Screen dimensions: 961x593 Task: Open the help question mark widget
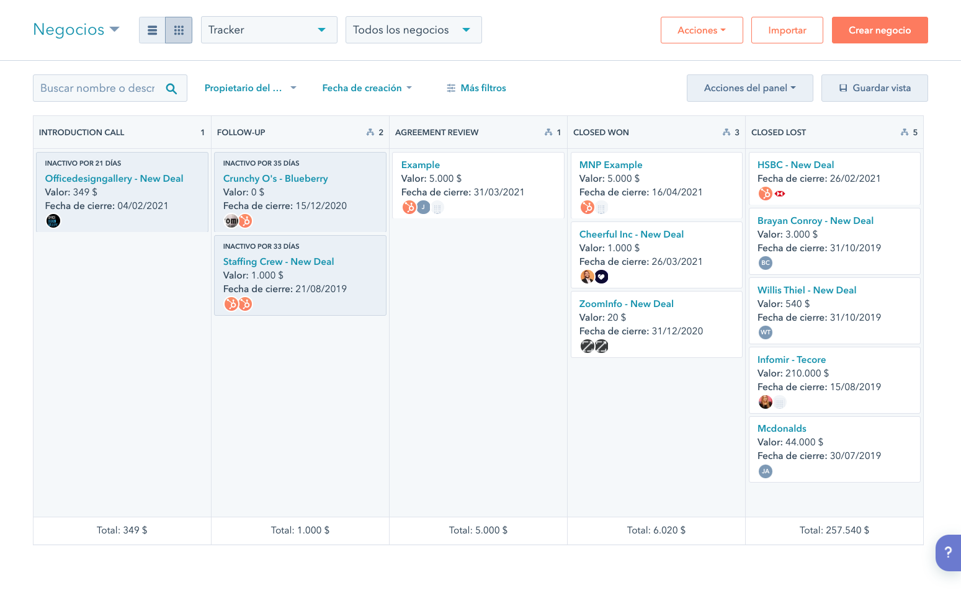(x=948, y=552)
